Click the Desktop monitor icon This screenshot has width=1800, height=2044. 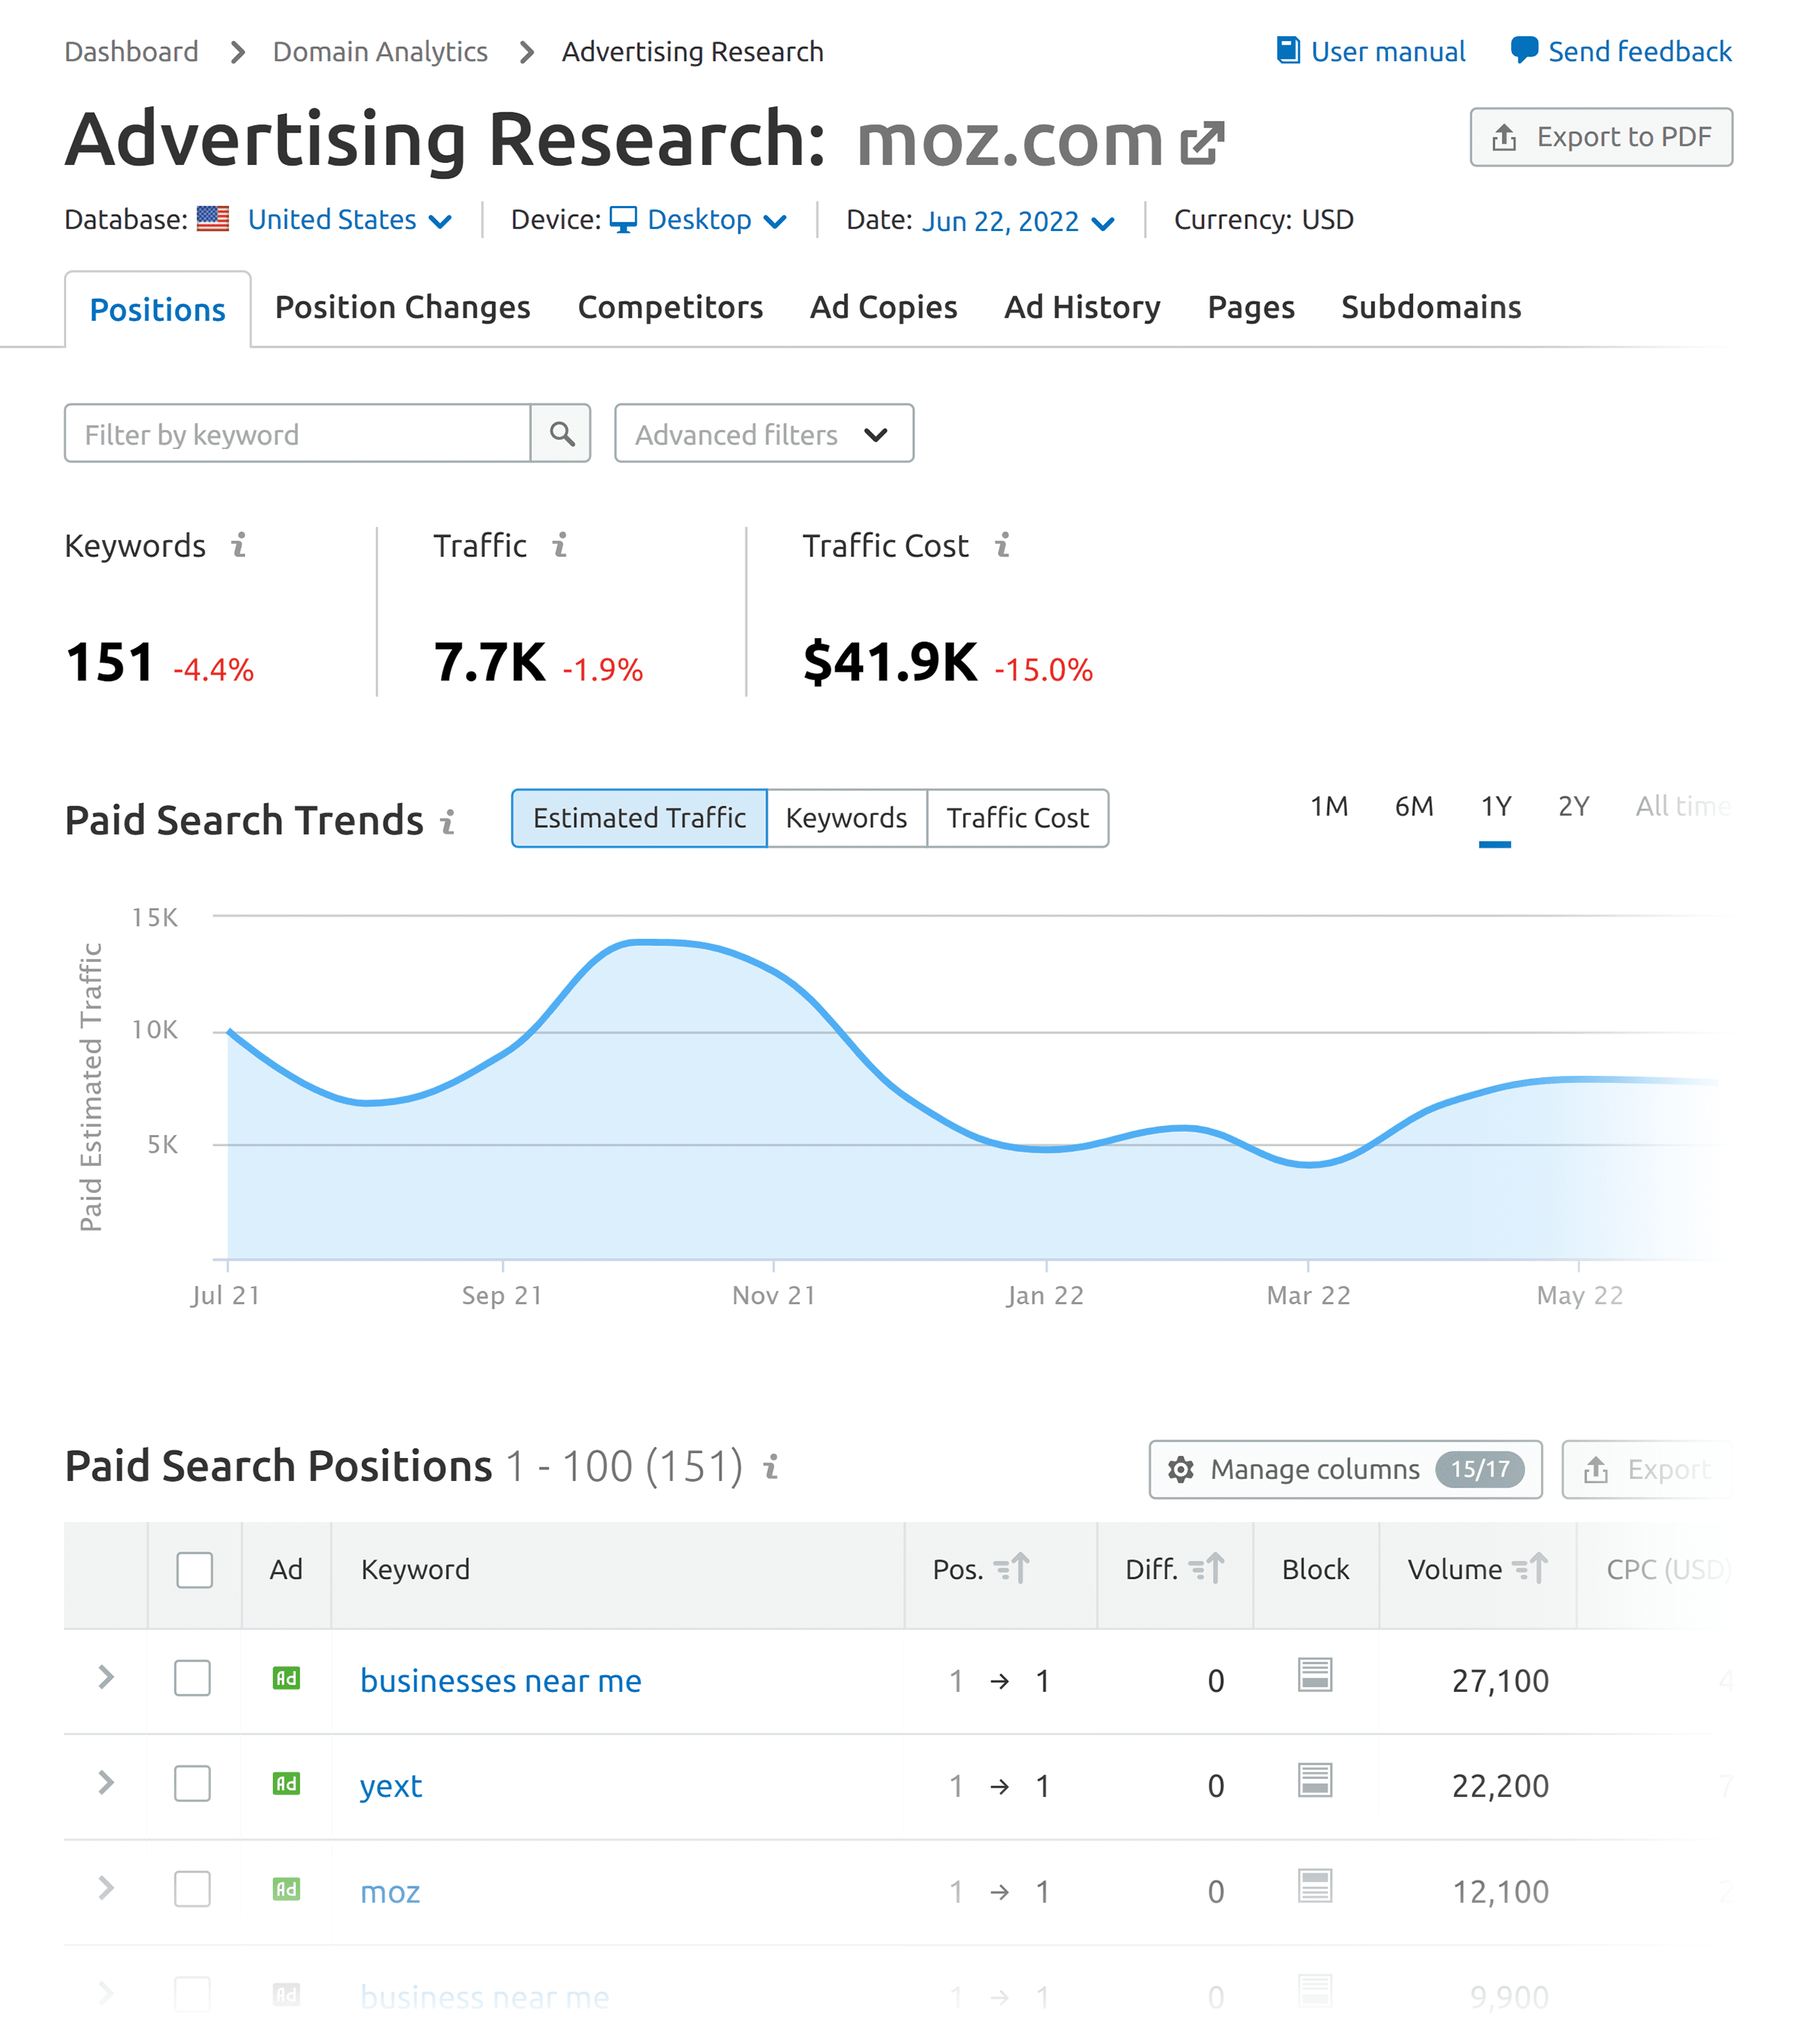623,219
